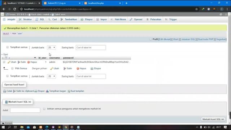Open the Cari search tab
Image resolution: width=231 pixels, height=130 pixels.
[52, 19]
